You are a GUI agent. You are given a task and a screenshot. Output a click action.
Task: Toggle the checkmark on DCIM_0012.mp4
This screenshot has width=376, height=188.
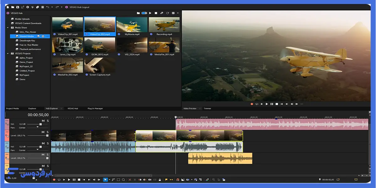click(87, 55)
